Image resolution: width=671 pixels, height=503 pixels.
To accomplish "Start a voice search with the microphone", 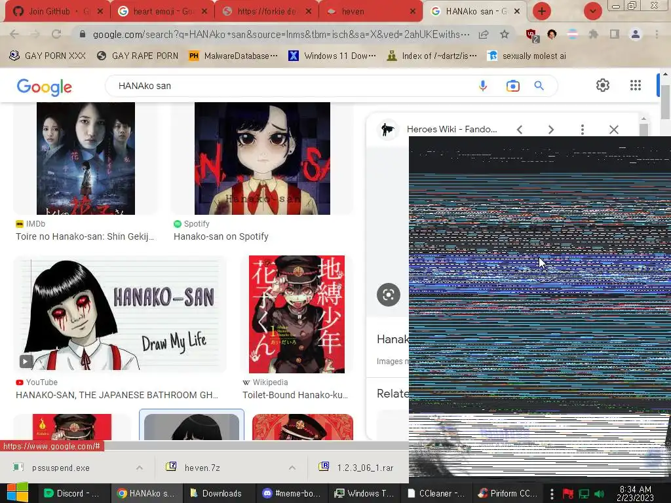I will click(x=483, y=86).
